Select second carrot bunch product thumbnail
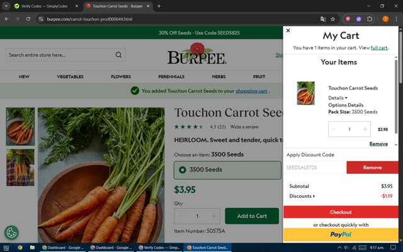 [x=20, y=168]
